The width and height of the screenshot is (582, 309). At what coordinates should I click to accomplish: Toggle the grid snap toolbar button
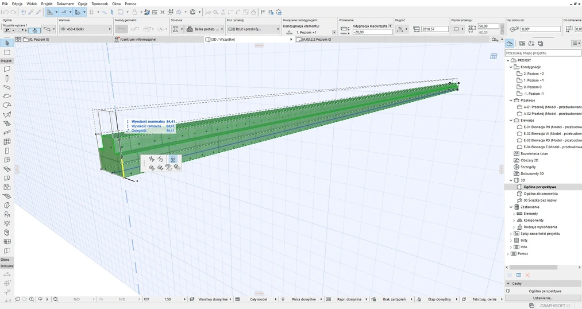point(92,11)
